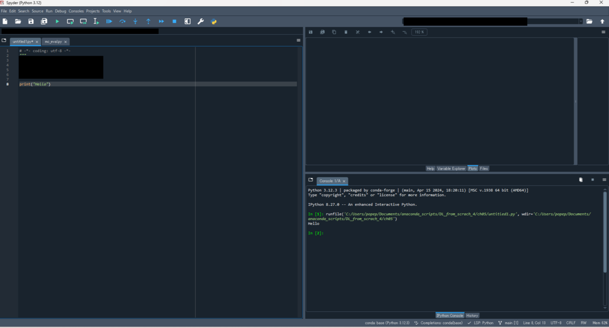
Task: Go to previous plot with left arrow
Action: [369, 32]
